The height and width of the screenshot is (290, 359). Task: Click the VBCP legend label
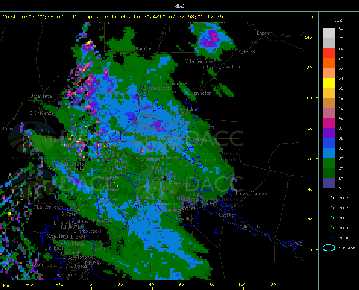pos(343,198)
